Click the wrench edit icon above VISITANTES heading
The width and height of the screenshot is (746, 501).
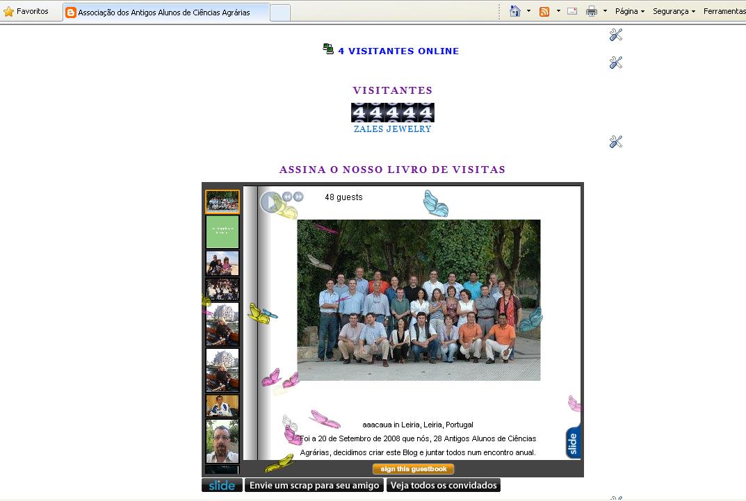point(615,63)
